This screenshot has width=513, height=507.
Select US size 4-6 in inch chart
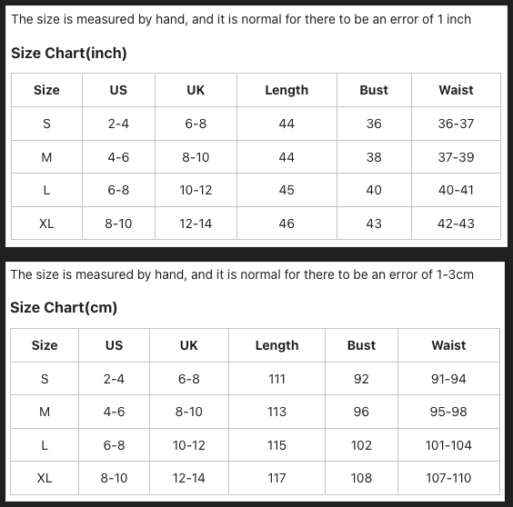(118, 157)
